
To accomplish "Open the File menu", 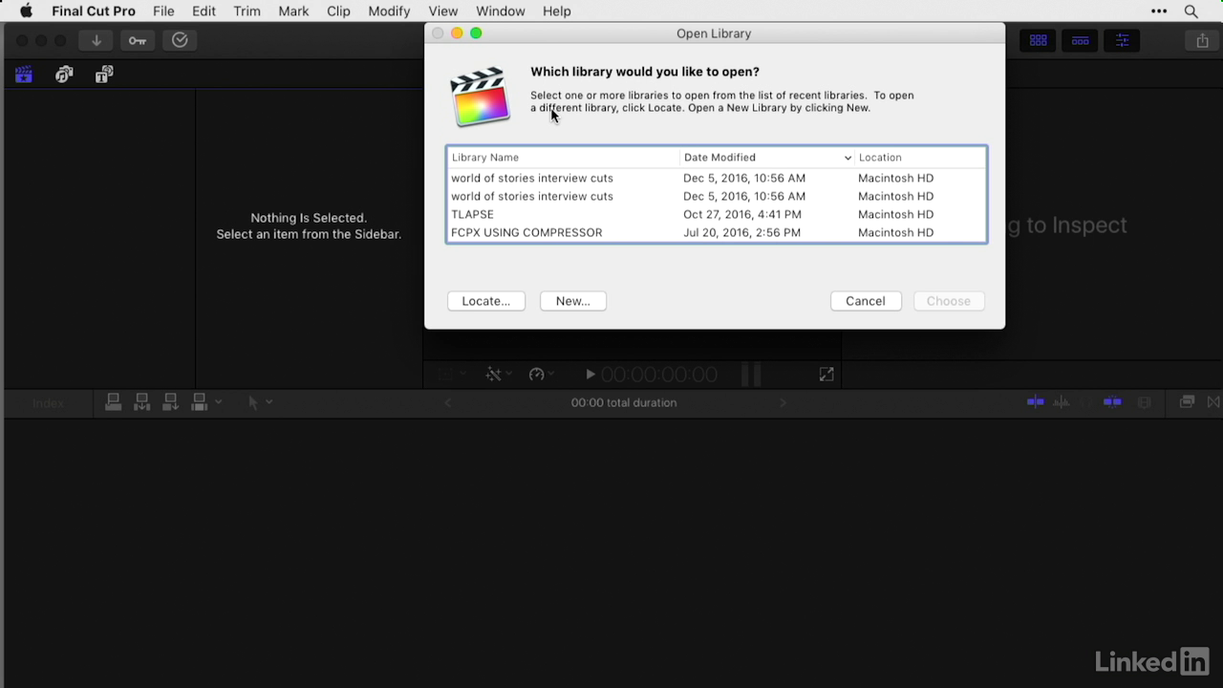I will [163, 11].
